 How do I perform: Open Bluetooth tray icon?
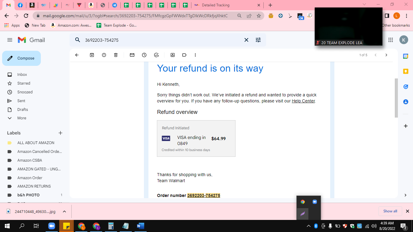point(316,226)
